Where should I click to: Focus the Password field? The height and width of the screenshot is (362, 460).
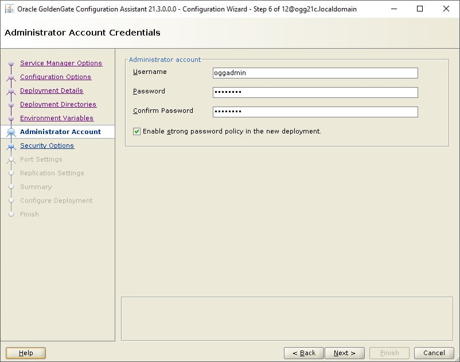(315, 92)
